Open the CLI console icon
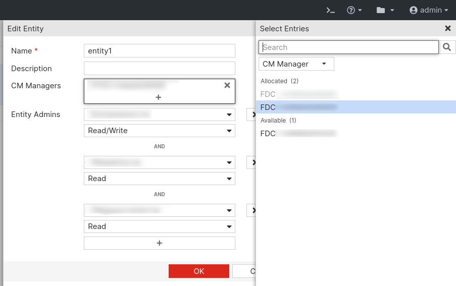456x286 pixels. [331, 10]
